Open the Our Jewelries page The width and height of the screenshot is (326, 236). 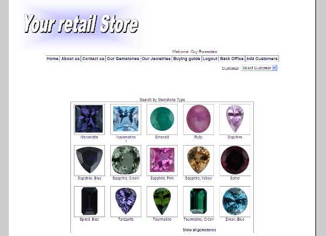(x=156, y=59)
